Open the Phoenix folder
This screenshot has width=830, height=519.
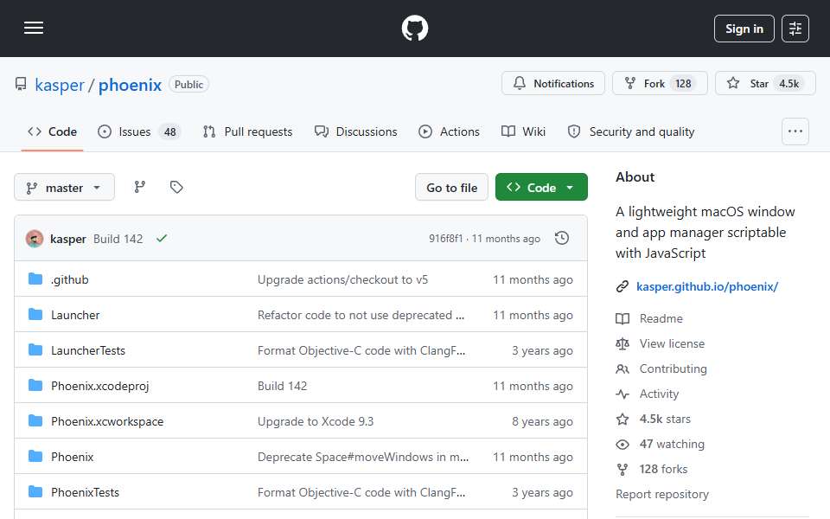click(x=72, y=457)
